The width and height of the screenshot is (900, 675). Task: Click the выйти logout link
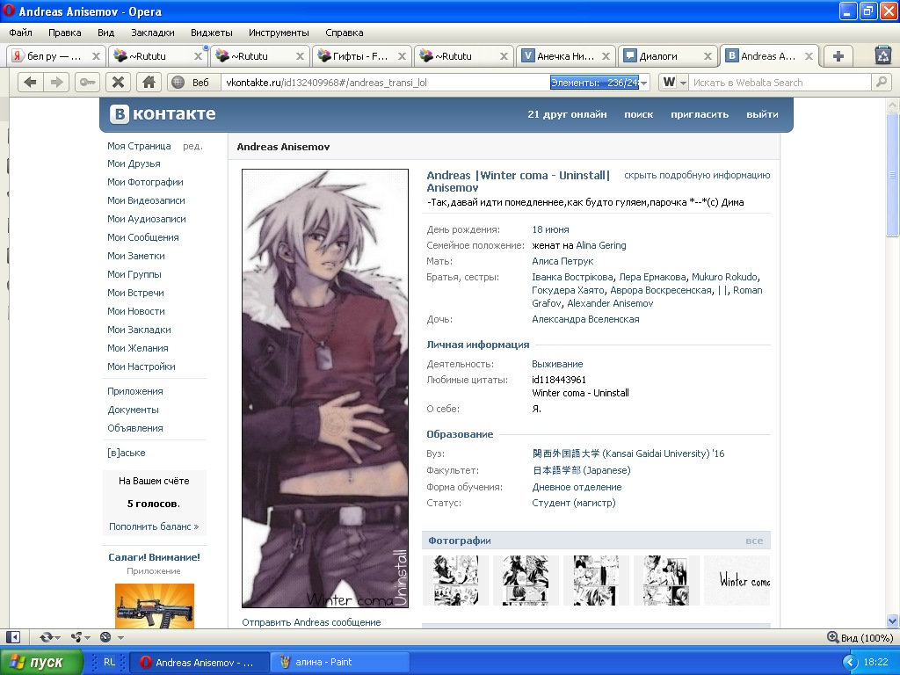click(x=762, y=114)
